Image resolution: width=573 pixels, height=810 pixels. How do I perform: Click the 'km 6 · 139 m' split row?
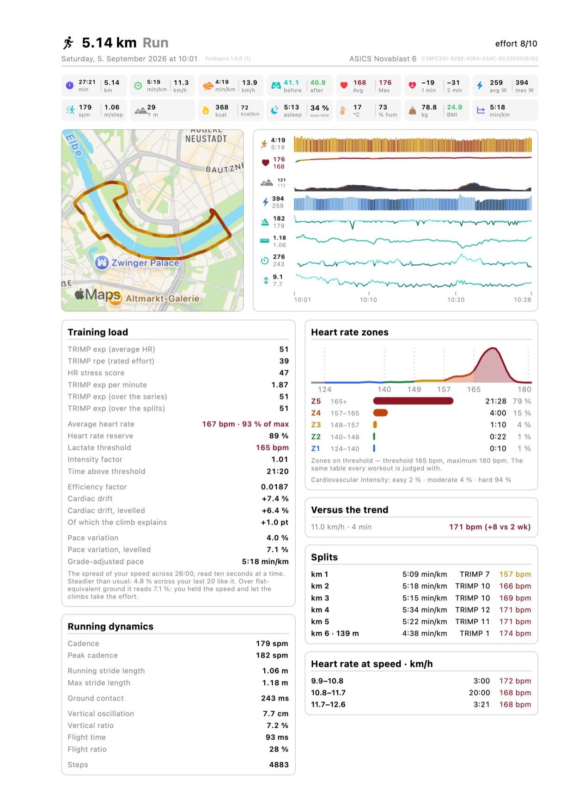point(421,633)
